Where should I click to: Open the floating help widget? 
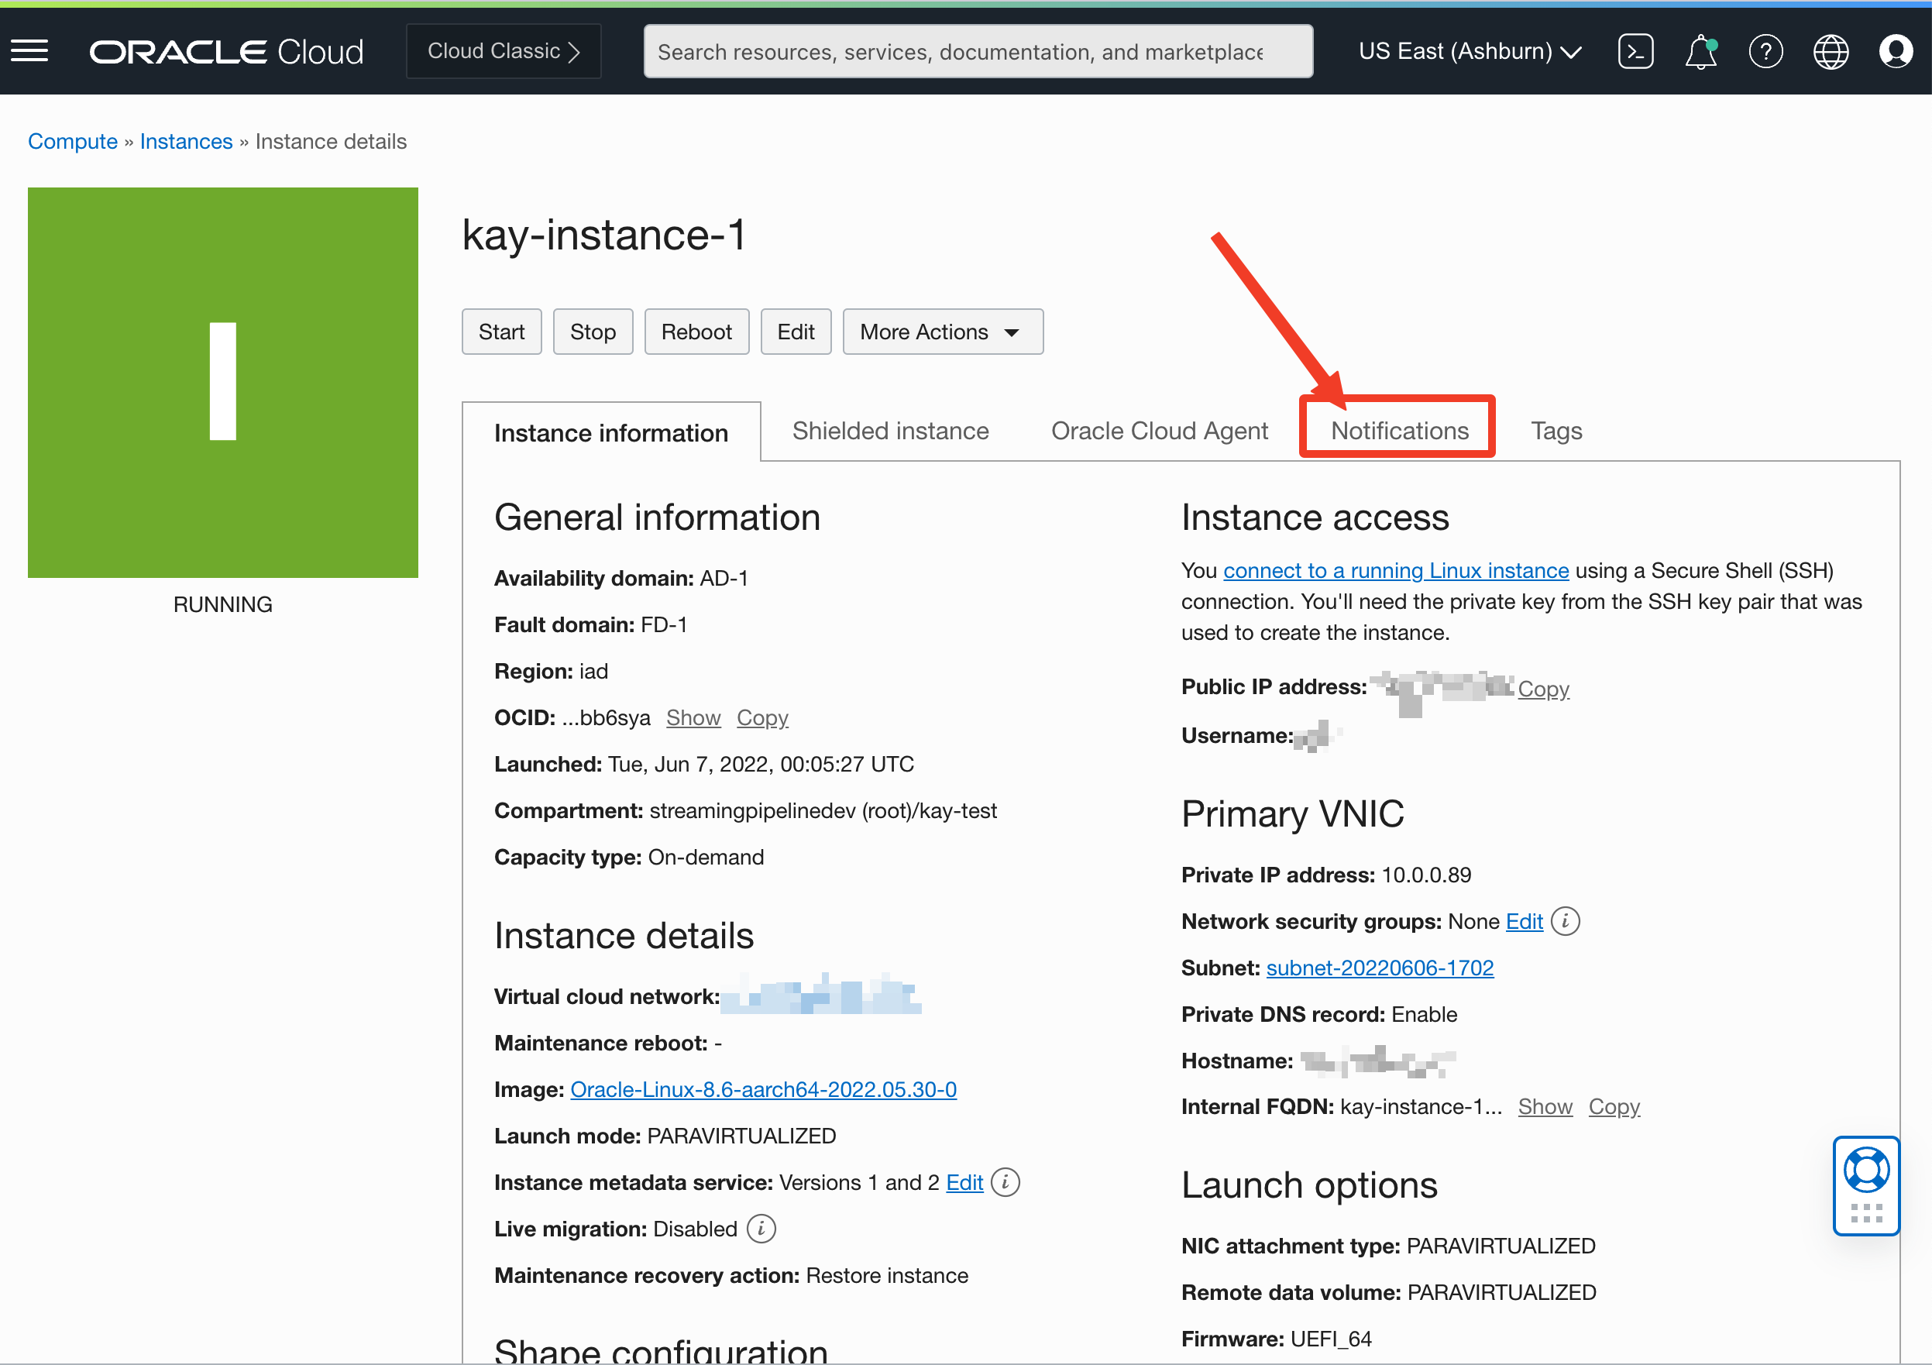(1866, 1185)
